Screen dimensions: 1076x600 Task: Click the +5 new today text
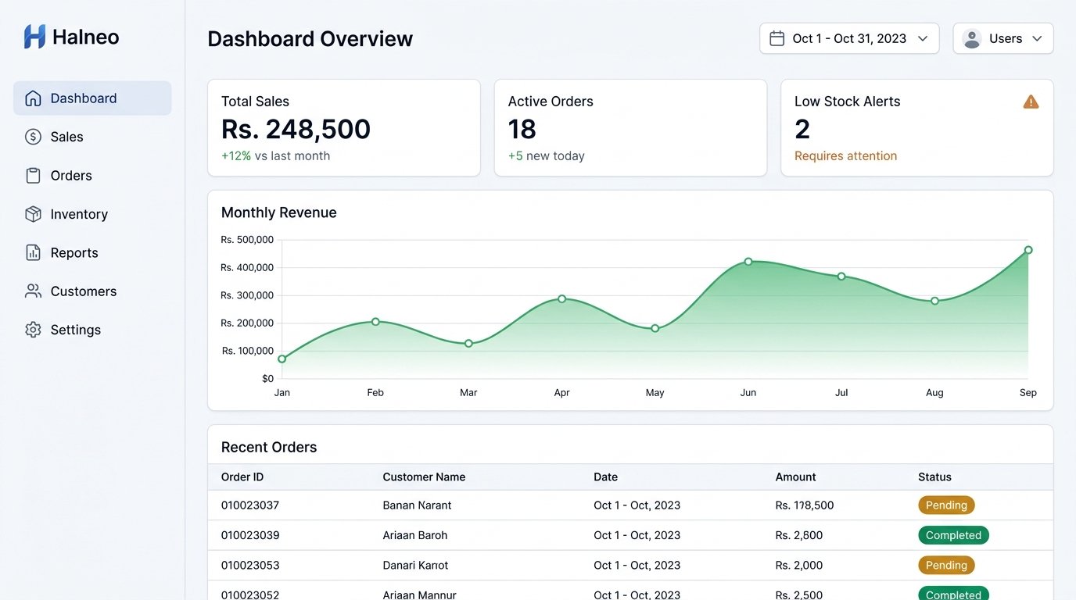click(546, 155)
